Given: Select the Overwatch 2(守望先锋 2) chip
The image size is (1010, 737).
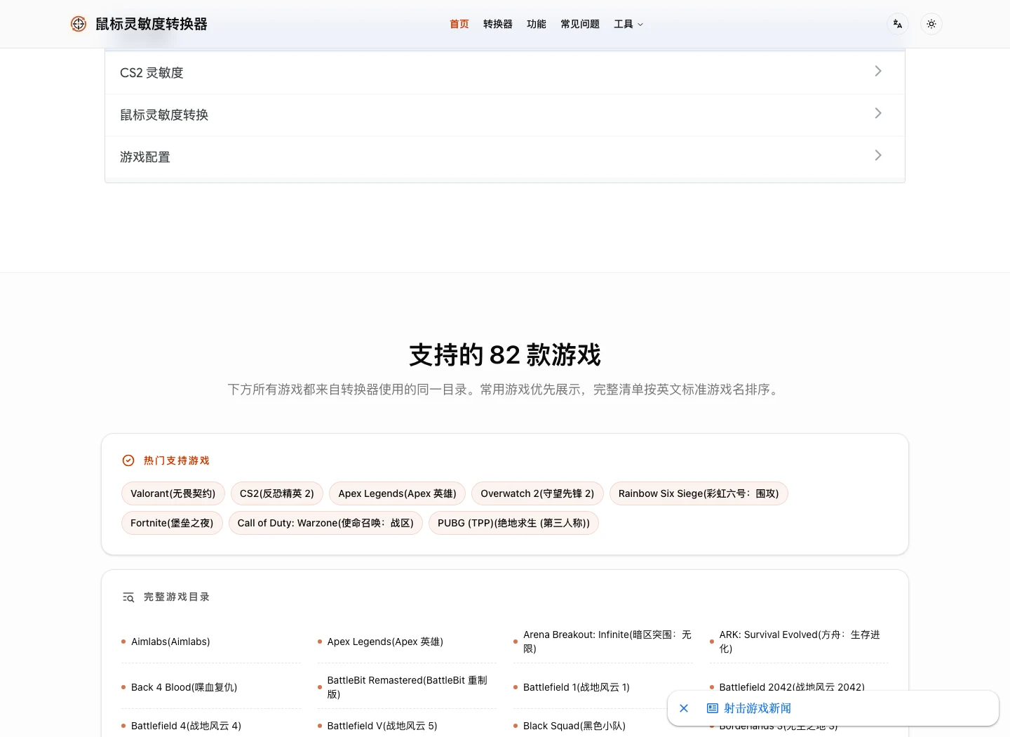Looking at the screenshot, I should pos(537,493).
